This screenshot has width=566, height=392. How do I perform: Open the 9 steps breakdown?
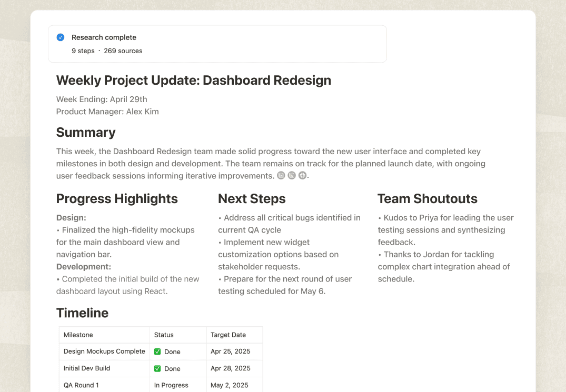[x=83, y=51]
